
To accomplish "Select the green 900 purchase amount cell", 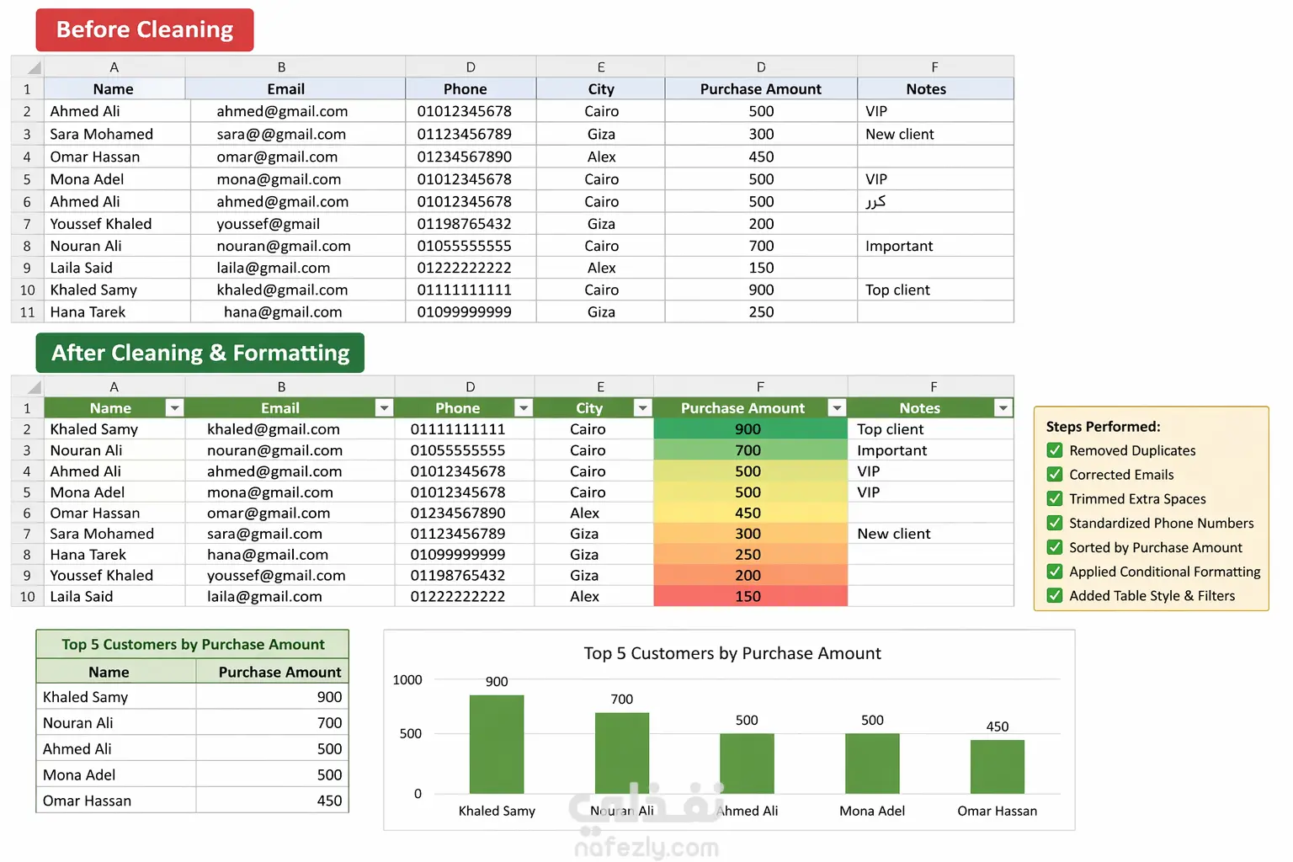I will [750, 429].
